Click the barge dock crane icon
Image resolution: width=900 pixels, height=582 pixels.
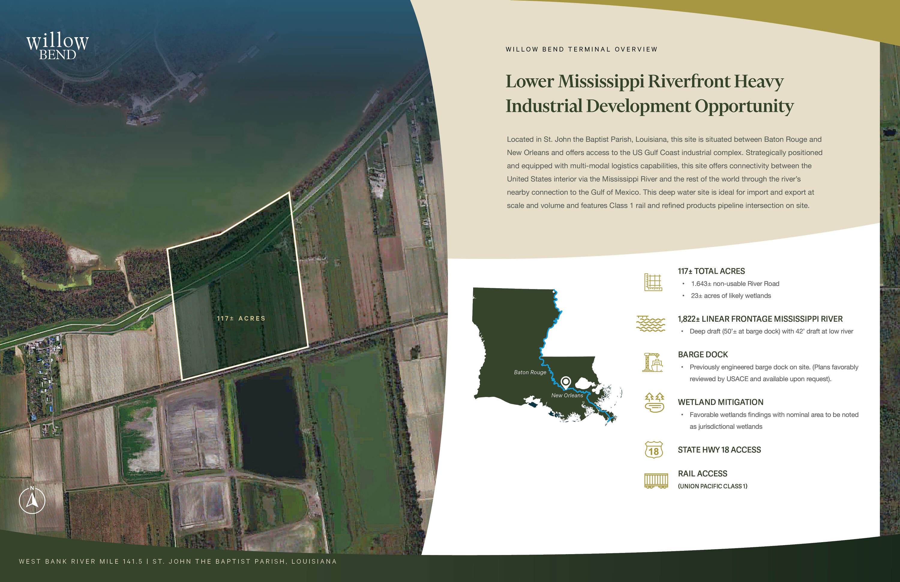653,362
